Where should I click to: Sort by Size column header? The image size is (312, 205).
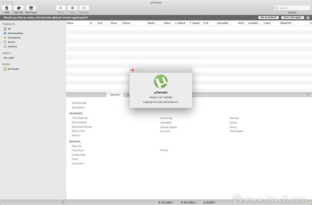(100, 23)
